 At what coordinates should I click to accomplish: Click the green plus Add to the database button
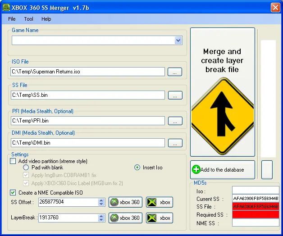[x=223, y=170]
